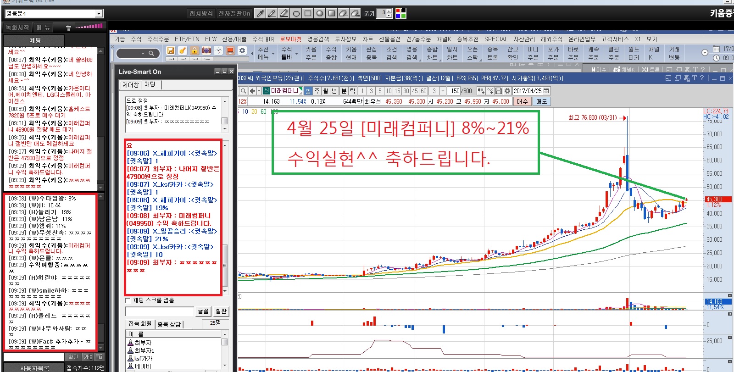Select the filled circle tool

[320, 14]
